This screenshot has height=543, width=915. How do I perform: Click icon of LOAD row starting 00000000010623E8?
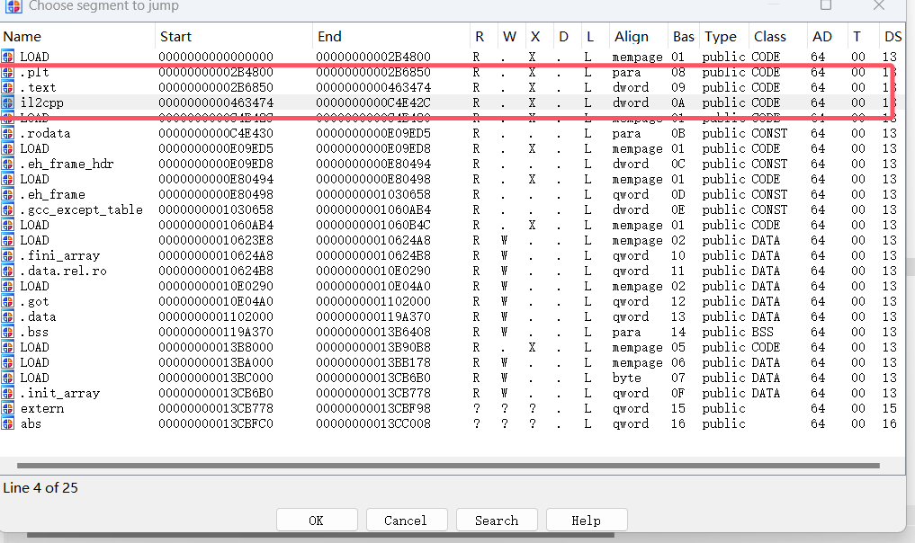pyautogui.click(x=7, y=240)
